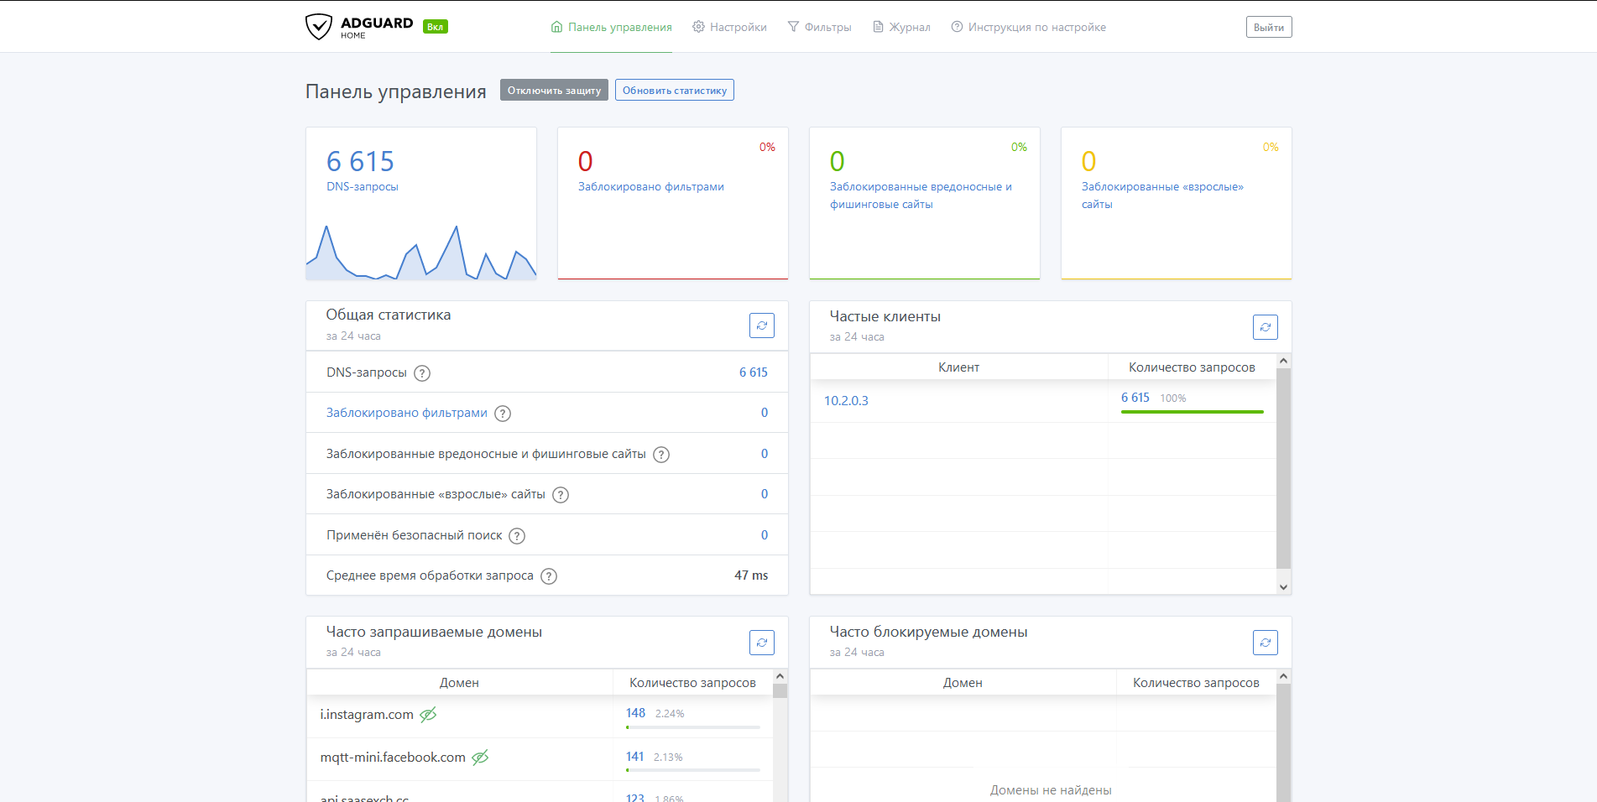
Task: Click Количество запросов header in Частые клиенты
Action: 1192,367
